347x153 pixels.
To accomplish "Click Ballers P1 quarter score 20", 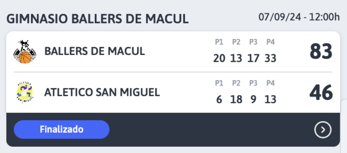I will click(x=219, y=59).
